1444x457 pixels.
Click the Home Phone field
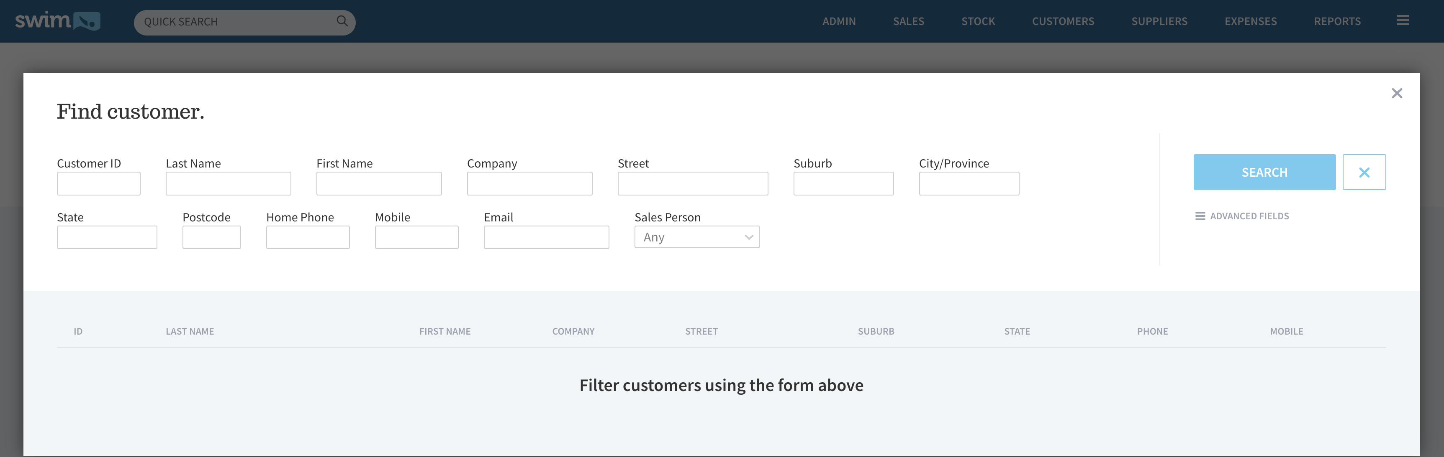[x=308, y=237]
